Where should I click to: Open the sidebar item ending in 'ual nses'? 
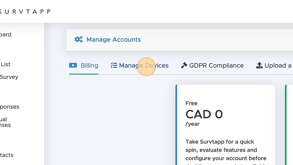coord(5,122)
